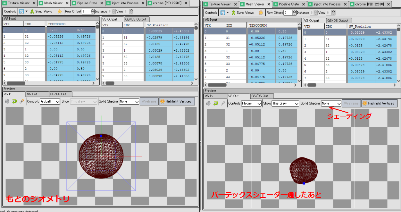Click the reset view arrow in right preview
Screen dimensions: 401x212
pos(215,103)
